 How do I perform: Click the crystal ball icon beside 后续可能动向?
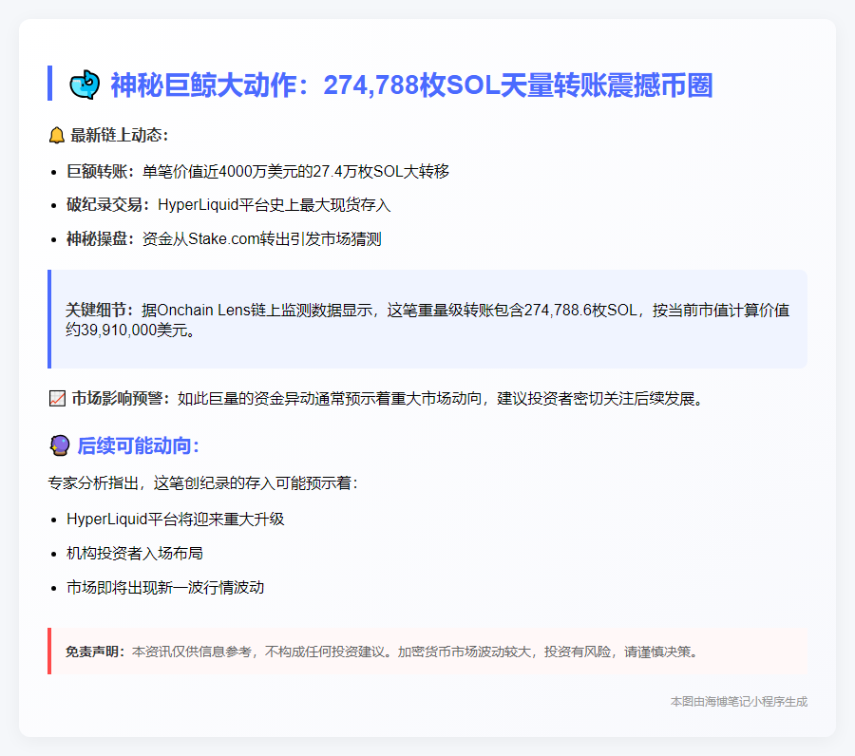(60, 445)
